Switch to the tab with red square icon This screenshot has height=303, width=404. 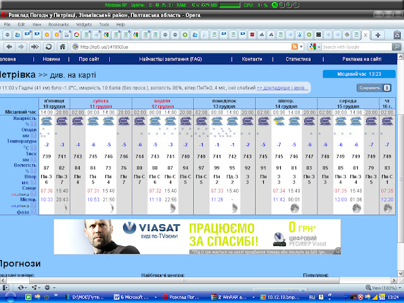pos(252,35)
